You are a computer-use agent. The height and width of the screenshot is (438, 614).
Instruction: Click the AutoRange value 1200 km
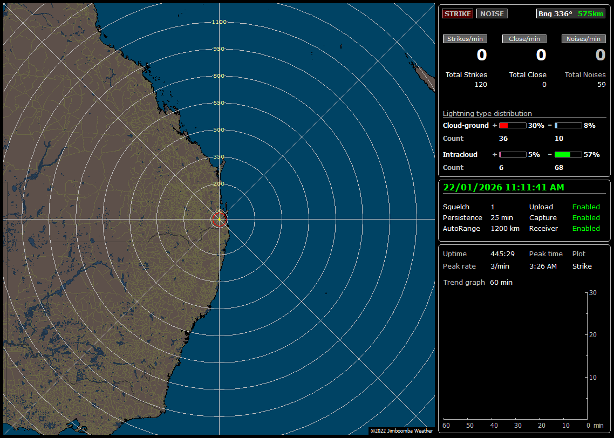(x=505, y=229)
